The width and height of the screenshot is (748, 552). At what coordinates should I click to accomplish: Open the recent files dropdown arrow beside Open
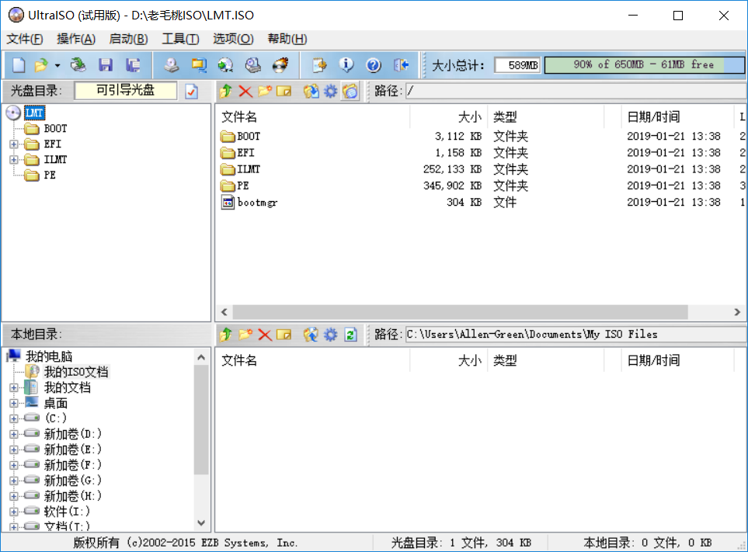coord(57,65)
